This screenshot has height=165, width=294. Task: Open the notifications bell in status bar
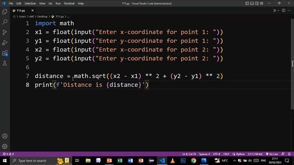click(289, 154)
